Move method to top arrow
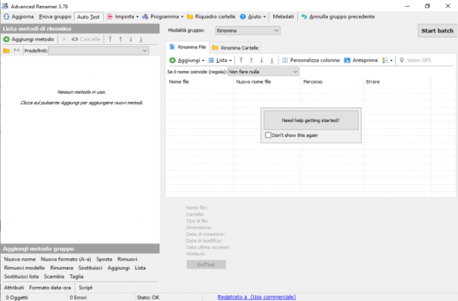458x301 pixels. pyautogui.click(x=110, y=39)
